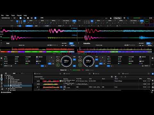Open the View menu
154x115 pixels.
coord(7,15)
